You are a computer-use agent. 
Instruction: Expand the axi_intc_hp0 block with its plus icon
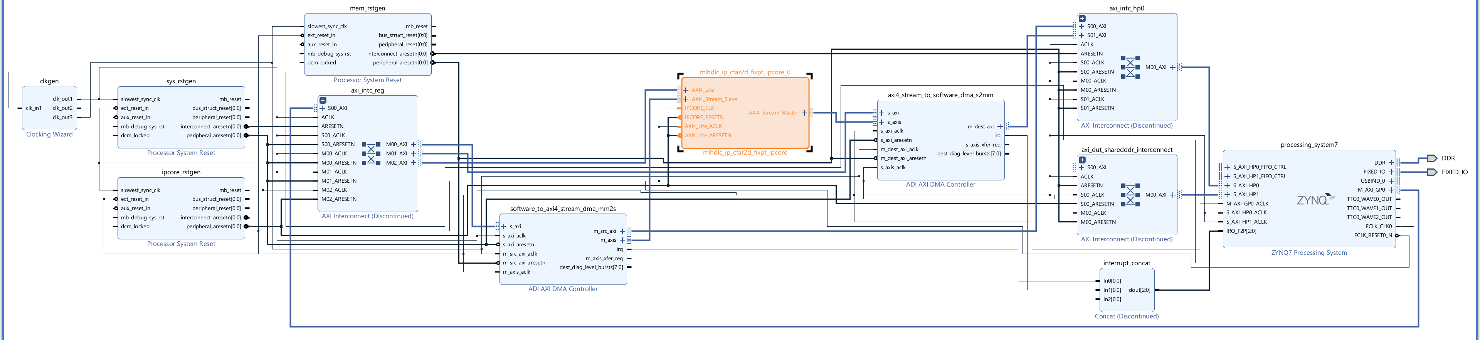[x=1082, y=19]
